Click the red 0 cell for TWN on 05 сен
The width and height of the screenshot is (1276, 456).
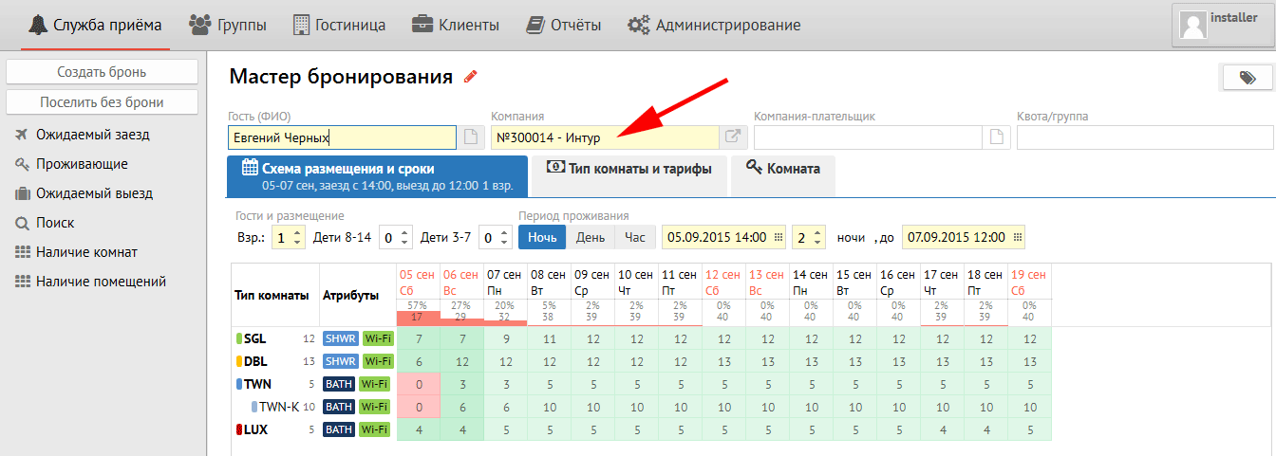click(x=418, y=384)
